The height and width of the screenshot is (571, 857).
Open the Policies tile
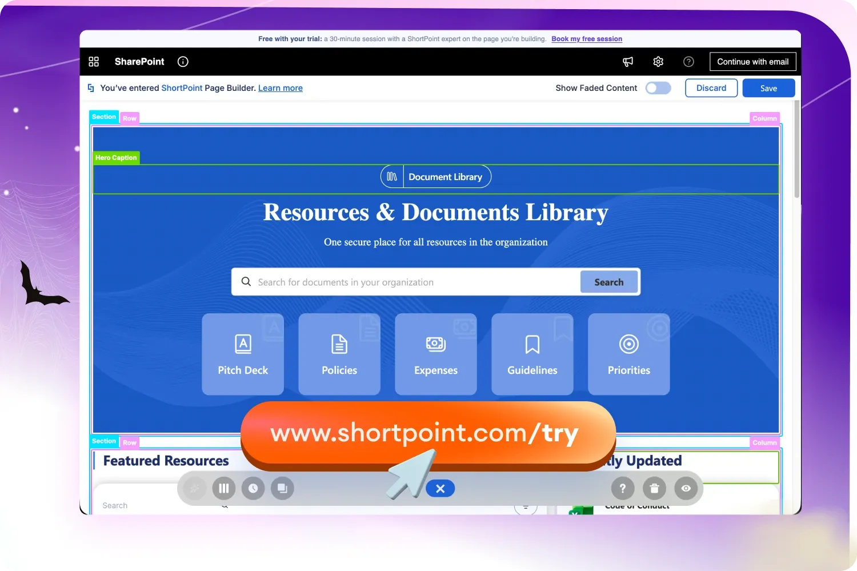pos(339,354)
